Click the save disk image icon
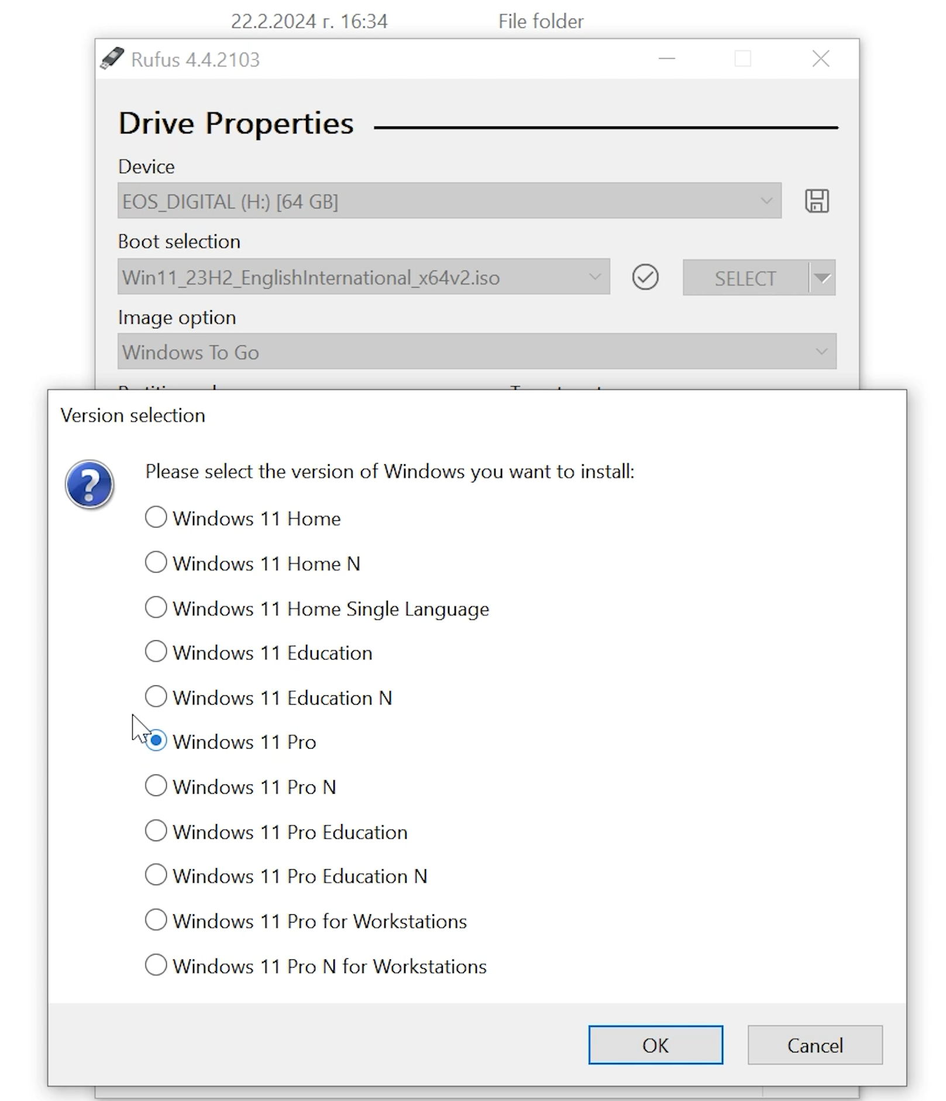This screenshot has height=1101, width=946. (817, 201)
